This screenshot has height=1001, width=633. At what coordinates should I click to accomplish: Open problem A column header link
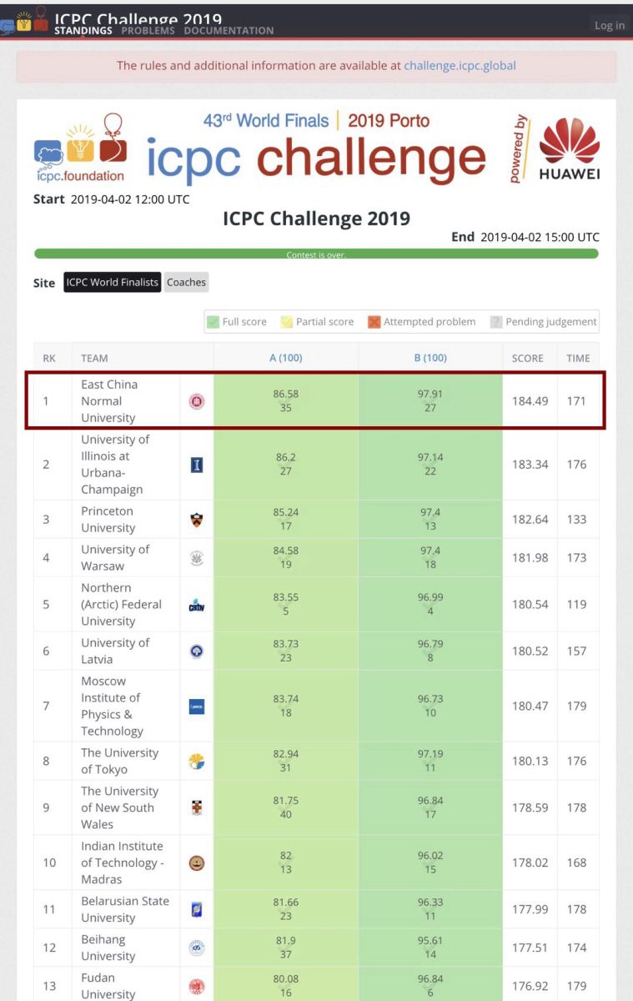(x=285, y=358)
